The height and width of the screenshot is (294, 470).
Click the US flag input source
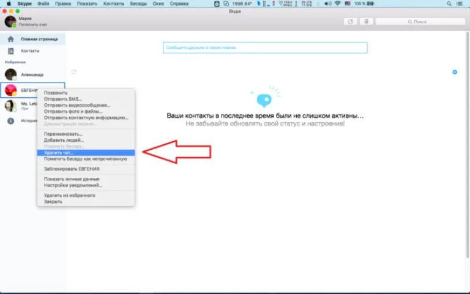point(348,4)
